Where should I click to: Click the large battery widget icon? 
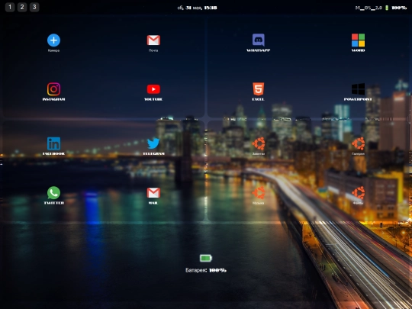click(x=206, y=259)
